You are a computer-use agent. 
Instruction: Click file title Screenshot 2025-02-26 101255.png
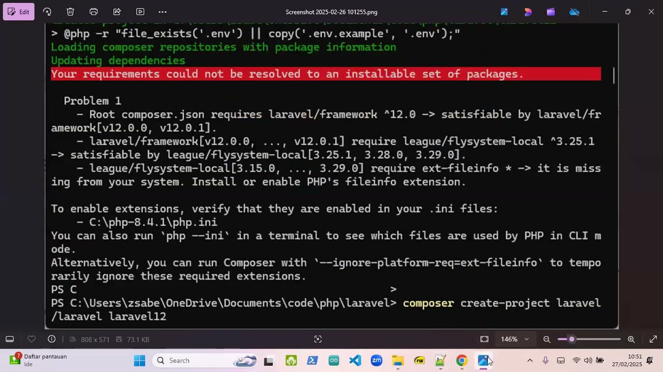(331, 12)
